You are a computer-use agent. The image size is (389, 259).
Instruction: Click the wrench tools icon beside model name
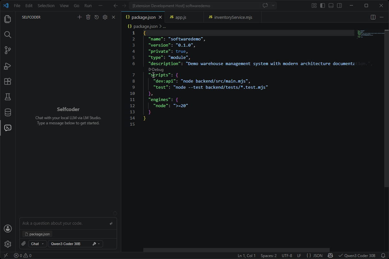(x=94, y=244)
